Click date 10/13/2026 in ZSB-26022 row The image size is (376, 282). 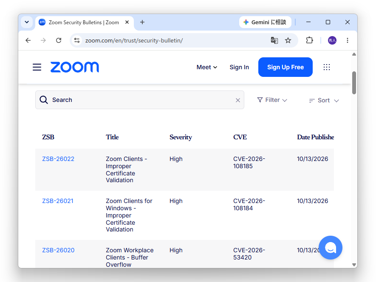point(312,159)
